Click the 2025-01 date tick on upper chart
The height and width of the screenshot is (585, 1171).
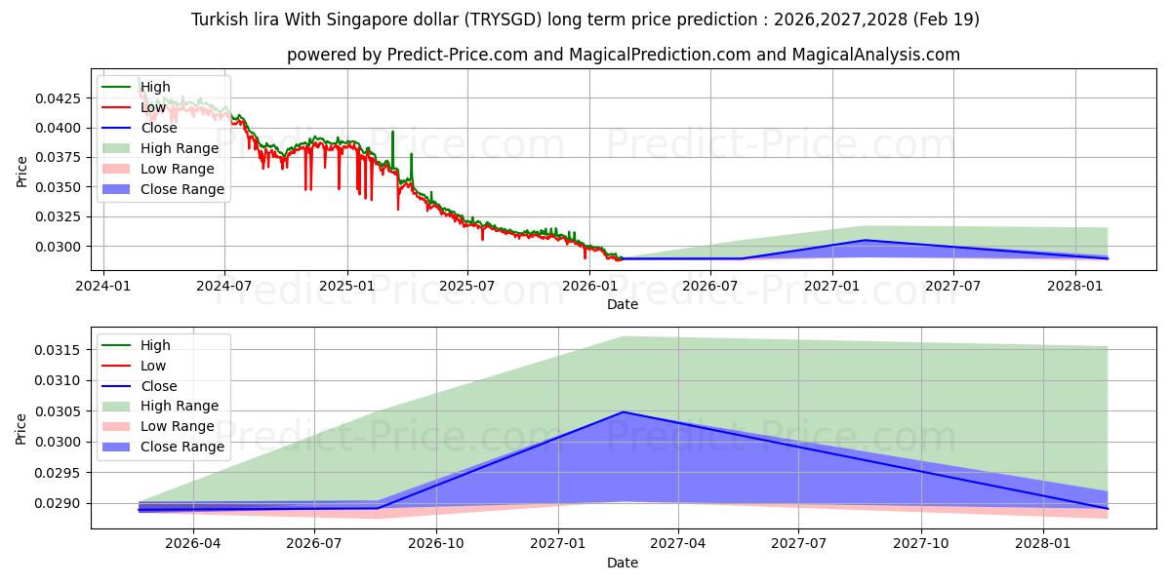(346, 286)
